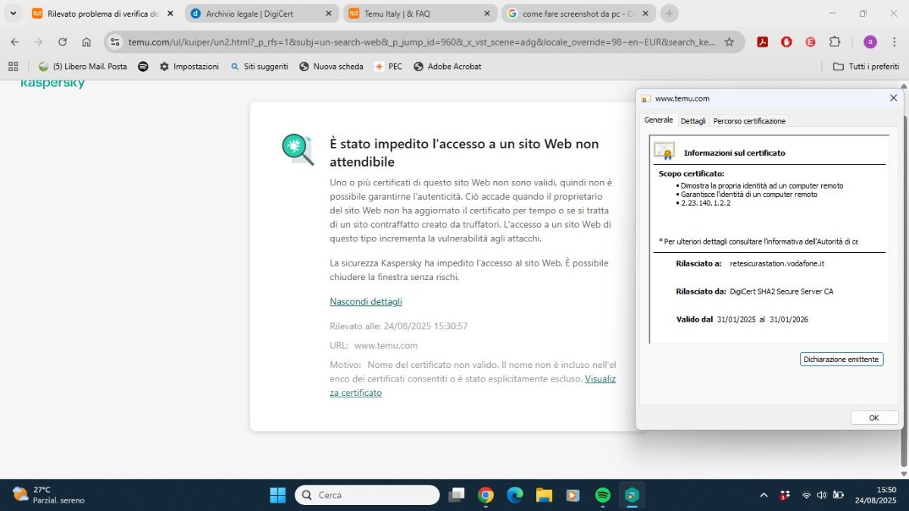Open the red shield extension icon
The image size is (909, 511).
pyautogui.click(x=786, y=42)
